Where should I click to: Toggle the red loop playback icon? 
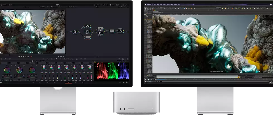point(31,56)
